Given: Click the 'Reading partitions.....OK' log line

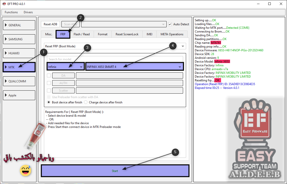Looking at the screenshot, I should [211, 39].
